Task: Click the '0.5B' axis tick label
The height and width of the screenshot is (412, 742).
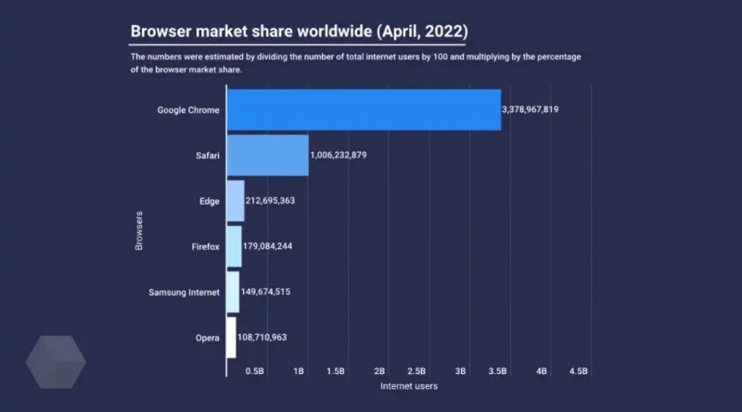Action: (x=254, y=371)
